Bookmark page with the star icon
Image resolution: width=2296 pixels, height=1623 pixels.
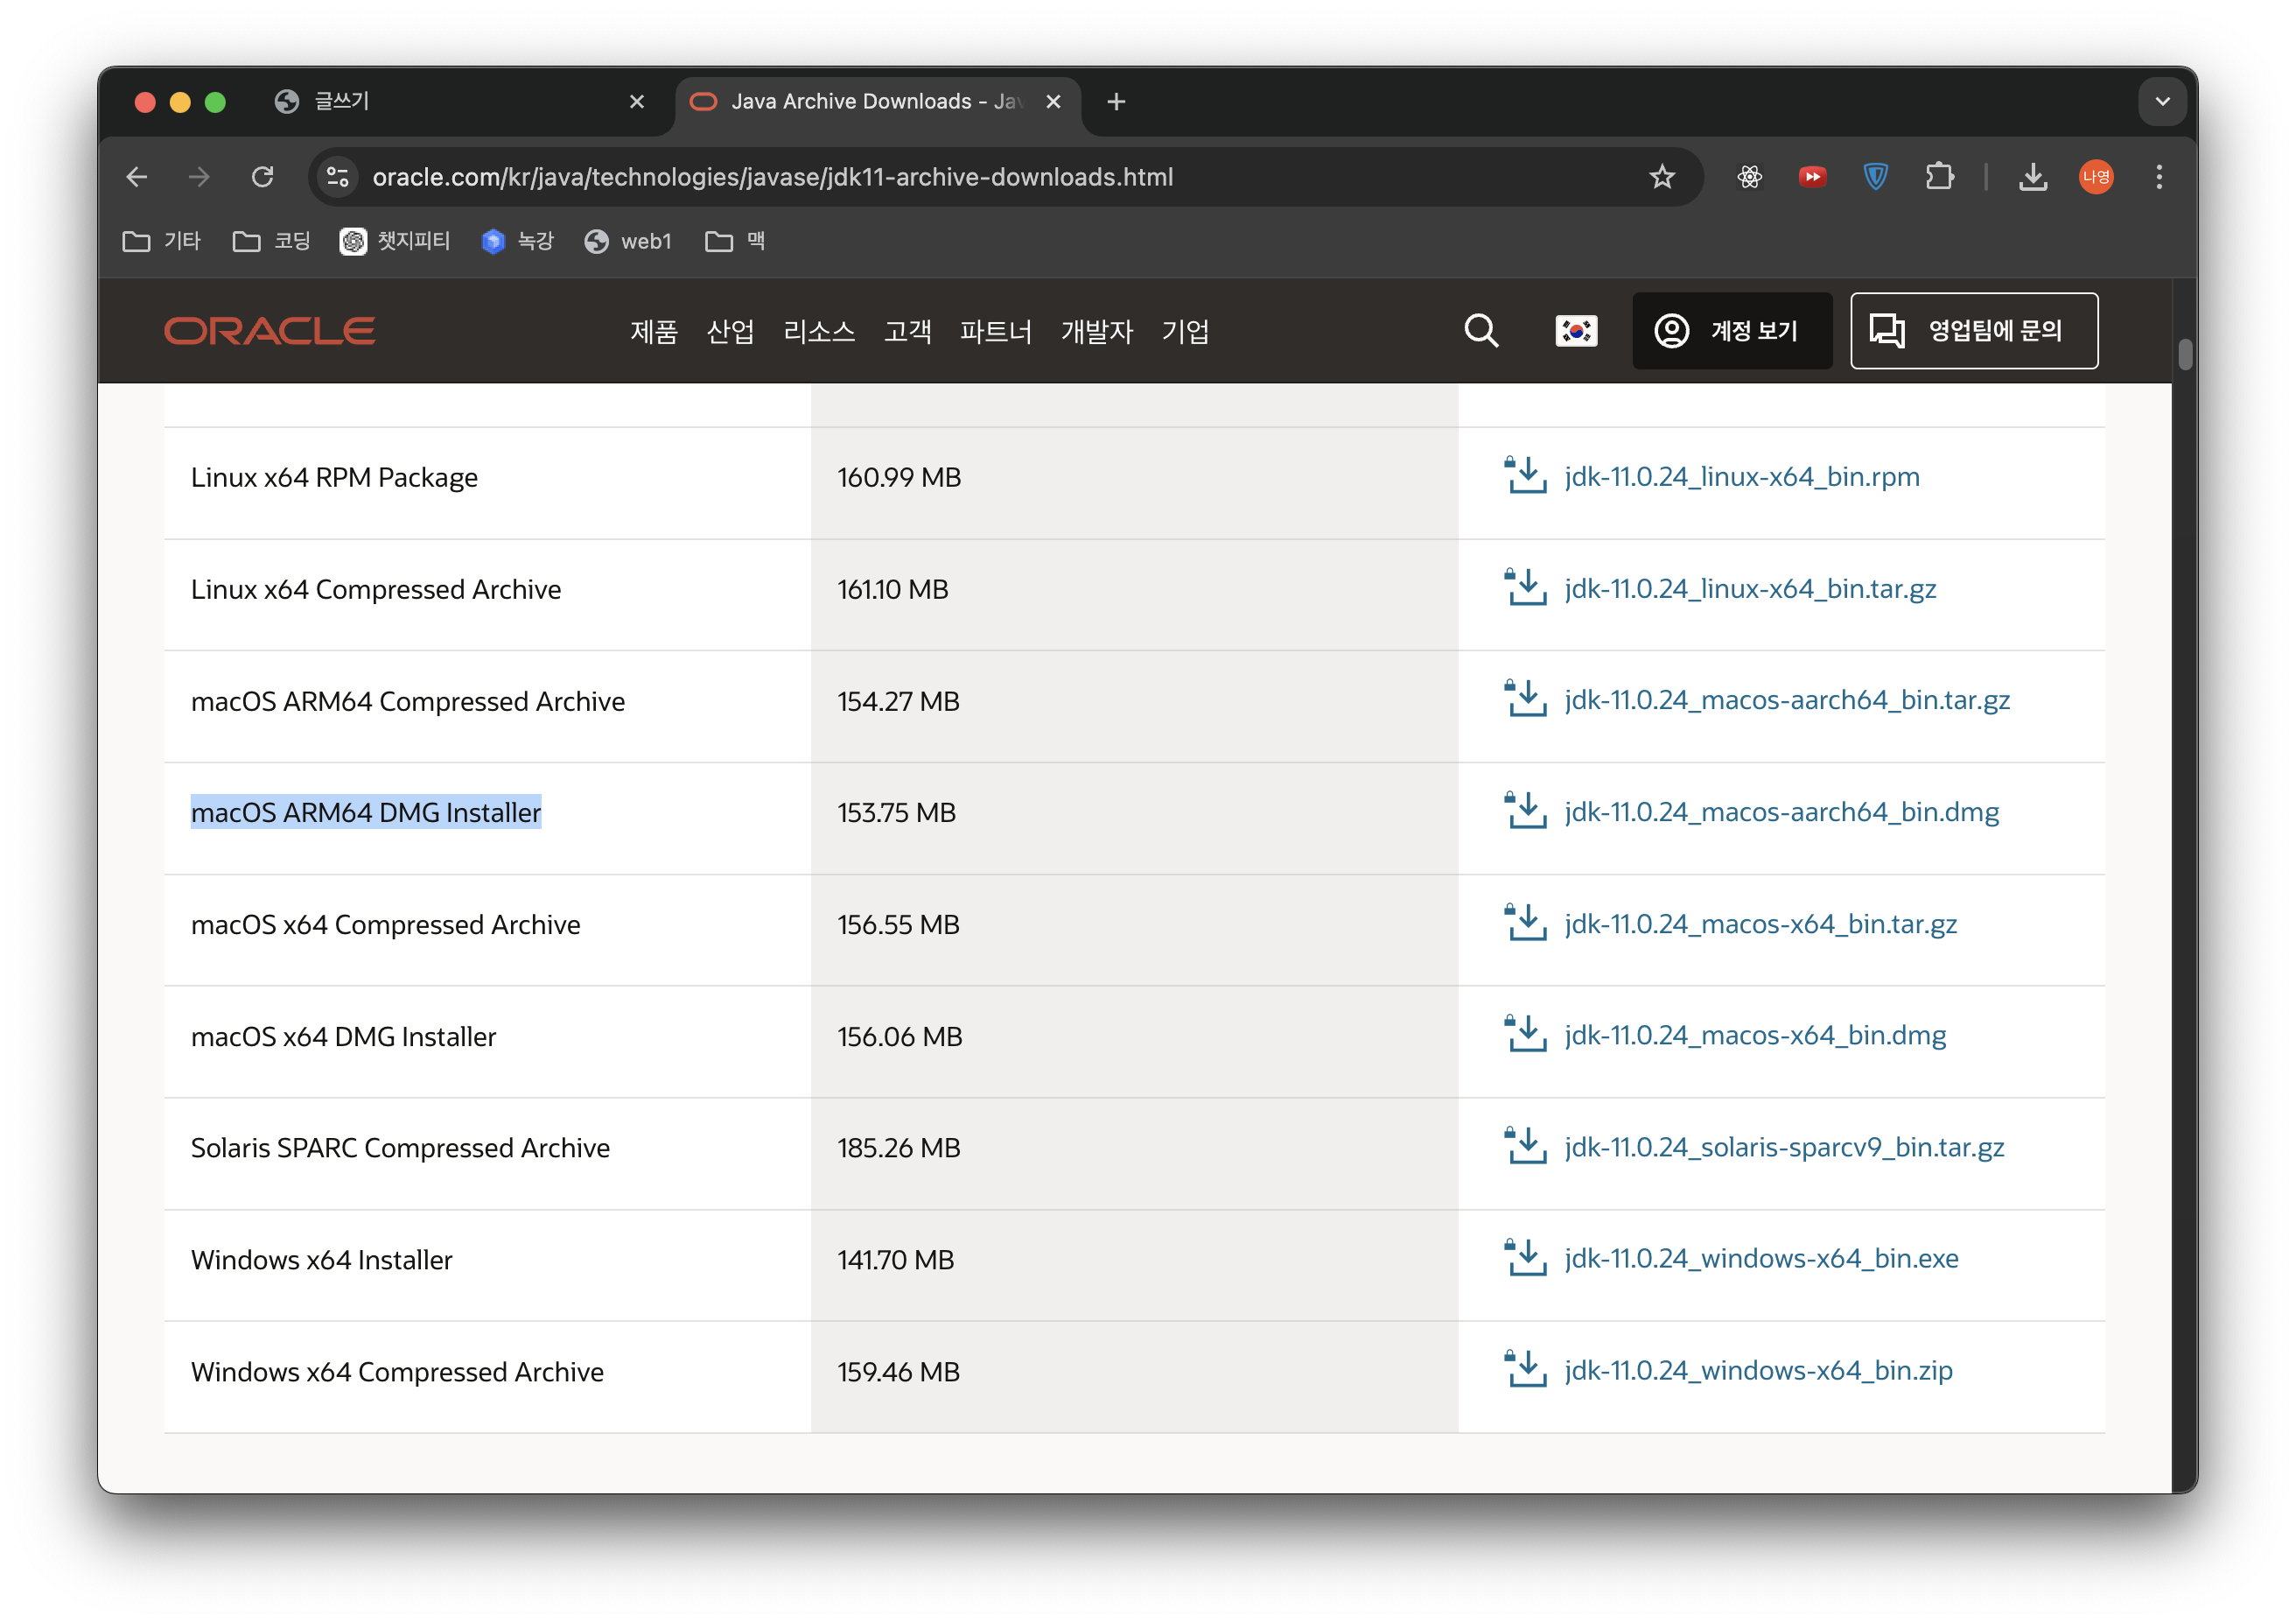tap(1661, 177)
